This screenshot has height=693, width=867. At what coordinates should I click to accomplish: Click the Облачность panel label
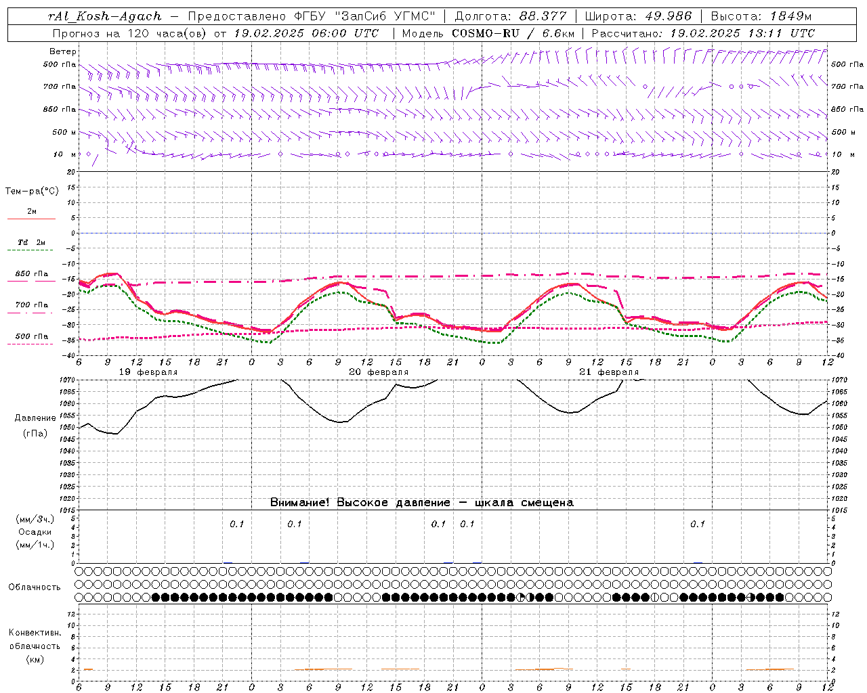pos(35,587)
